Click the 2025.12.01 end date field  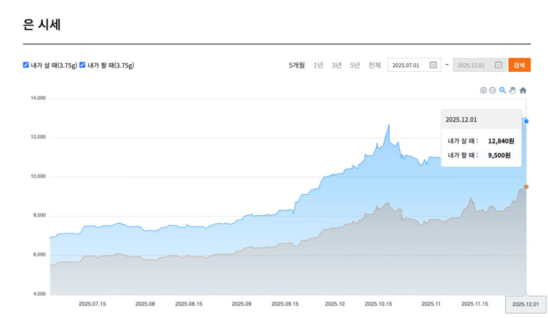471,65
